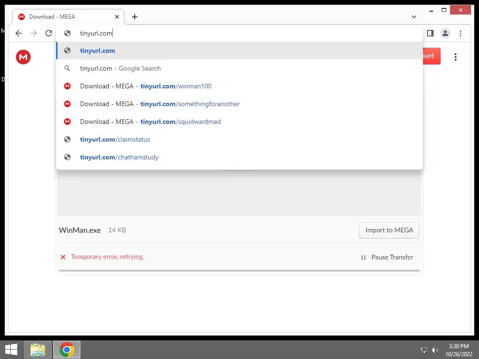The image size is (479, 359).
Task: Open the tab search chevron dropdown
Action: click(x=414, y=17)
